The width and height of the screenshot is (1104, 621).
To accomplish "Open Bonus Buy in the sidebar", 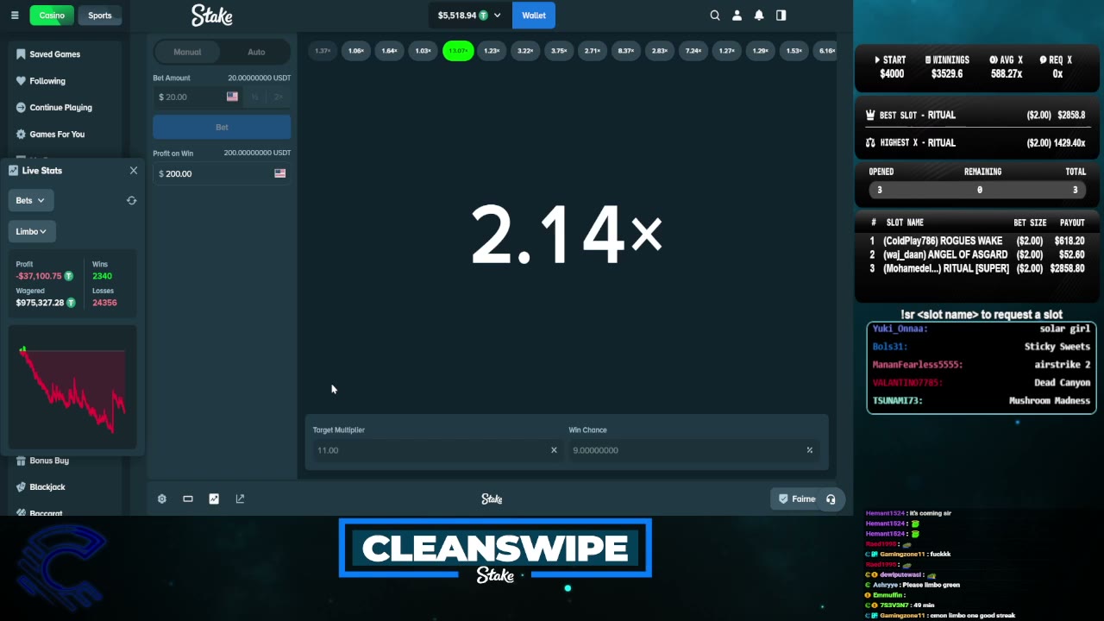I will pyautogui.click(x=49, y=461).
